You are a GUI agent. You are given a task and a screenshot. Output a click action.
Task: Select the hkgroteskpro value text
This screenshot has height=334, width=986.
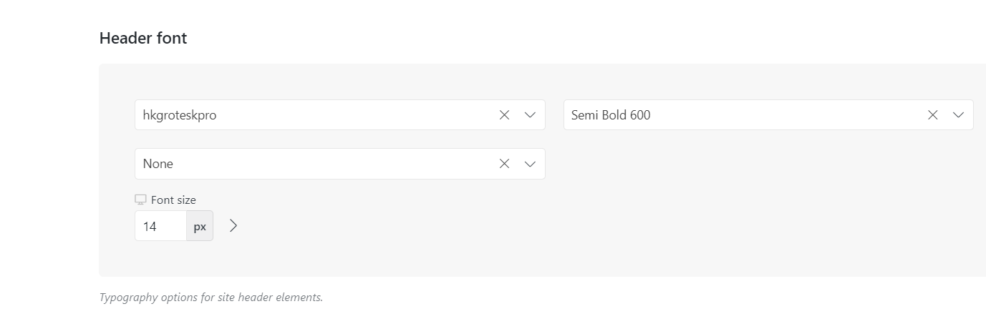[179, 115]
